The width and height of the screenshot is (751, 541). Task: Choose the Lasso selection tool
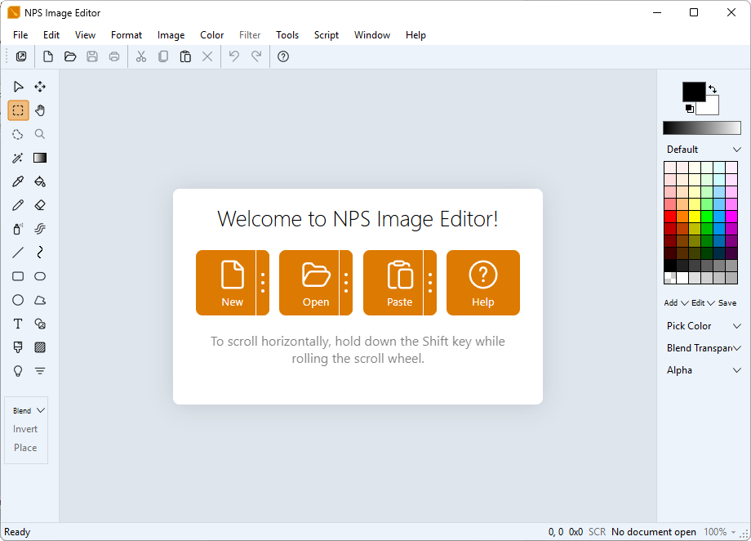18,134
